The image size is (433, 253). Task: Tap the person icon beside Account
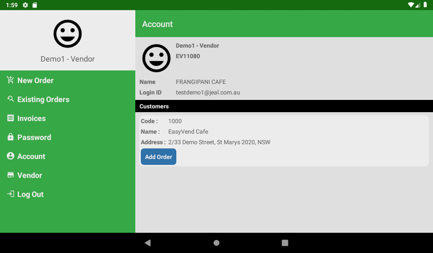coord(11,156)
